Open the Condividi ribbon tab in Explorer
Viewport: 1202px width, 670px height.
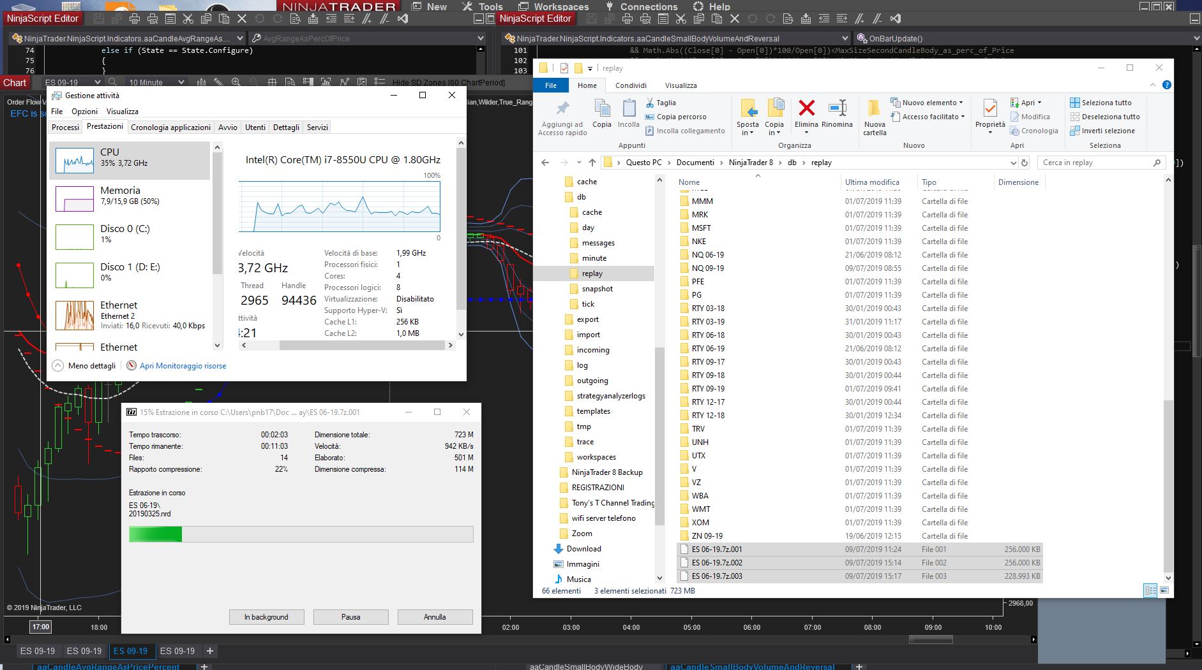tap(631, 85)
